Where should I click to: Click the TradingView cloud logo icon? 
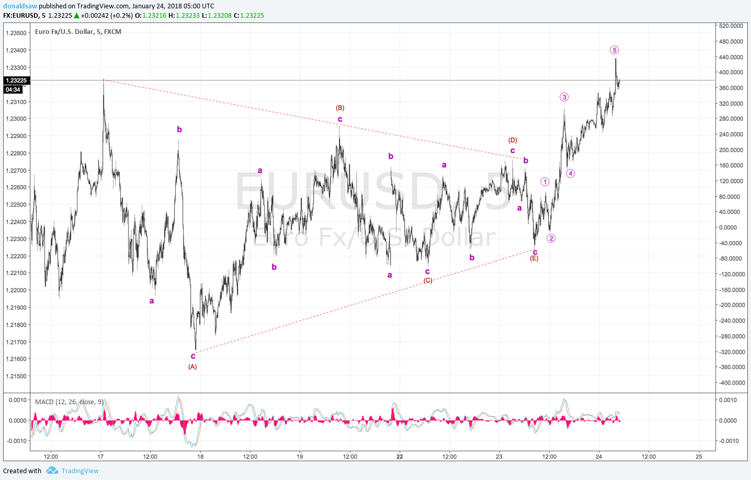point(52,471)
